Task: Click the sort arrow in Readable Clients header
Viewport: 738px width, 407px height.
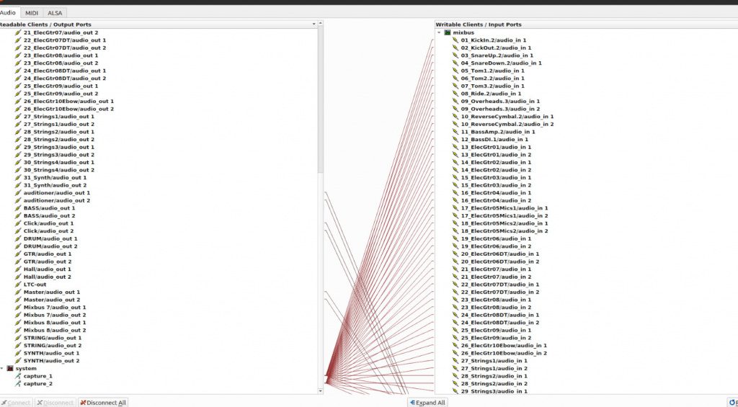Action: click(314, 24)
